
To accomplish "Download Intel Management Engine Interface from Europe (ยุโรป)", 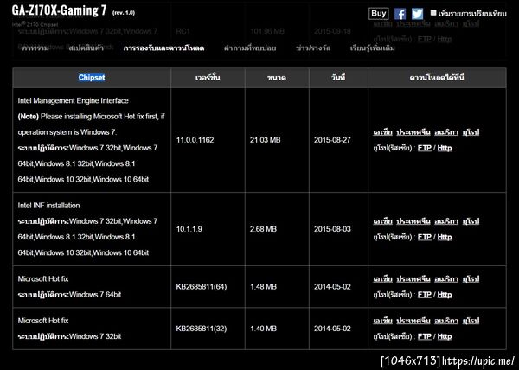I will (x=471, y=132).
